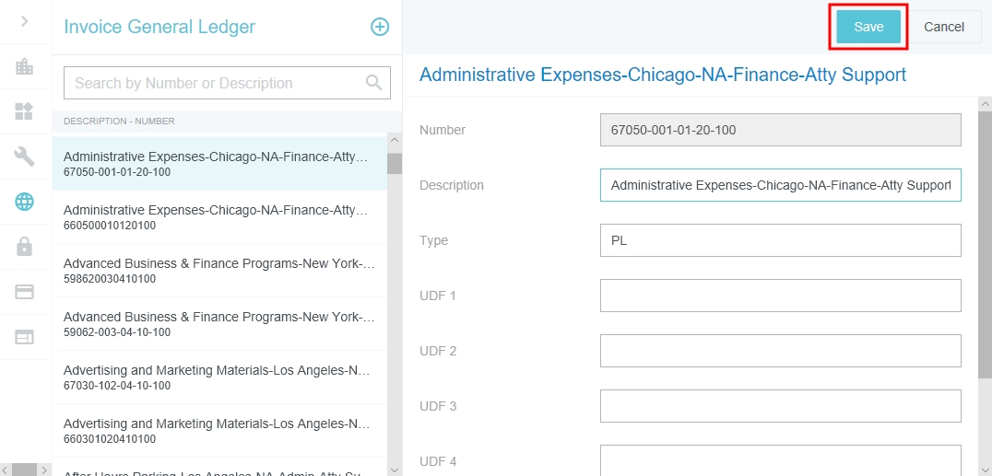
Task: Open the building icon in sidebar
Action: pos(25,67)
